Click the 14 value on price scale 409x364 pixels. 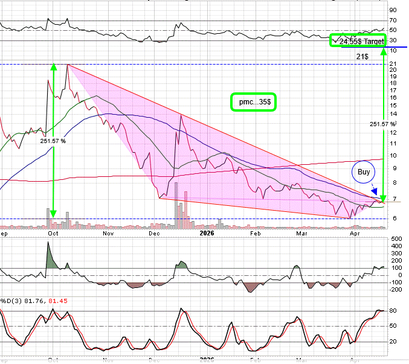393,113
